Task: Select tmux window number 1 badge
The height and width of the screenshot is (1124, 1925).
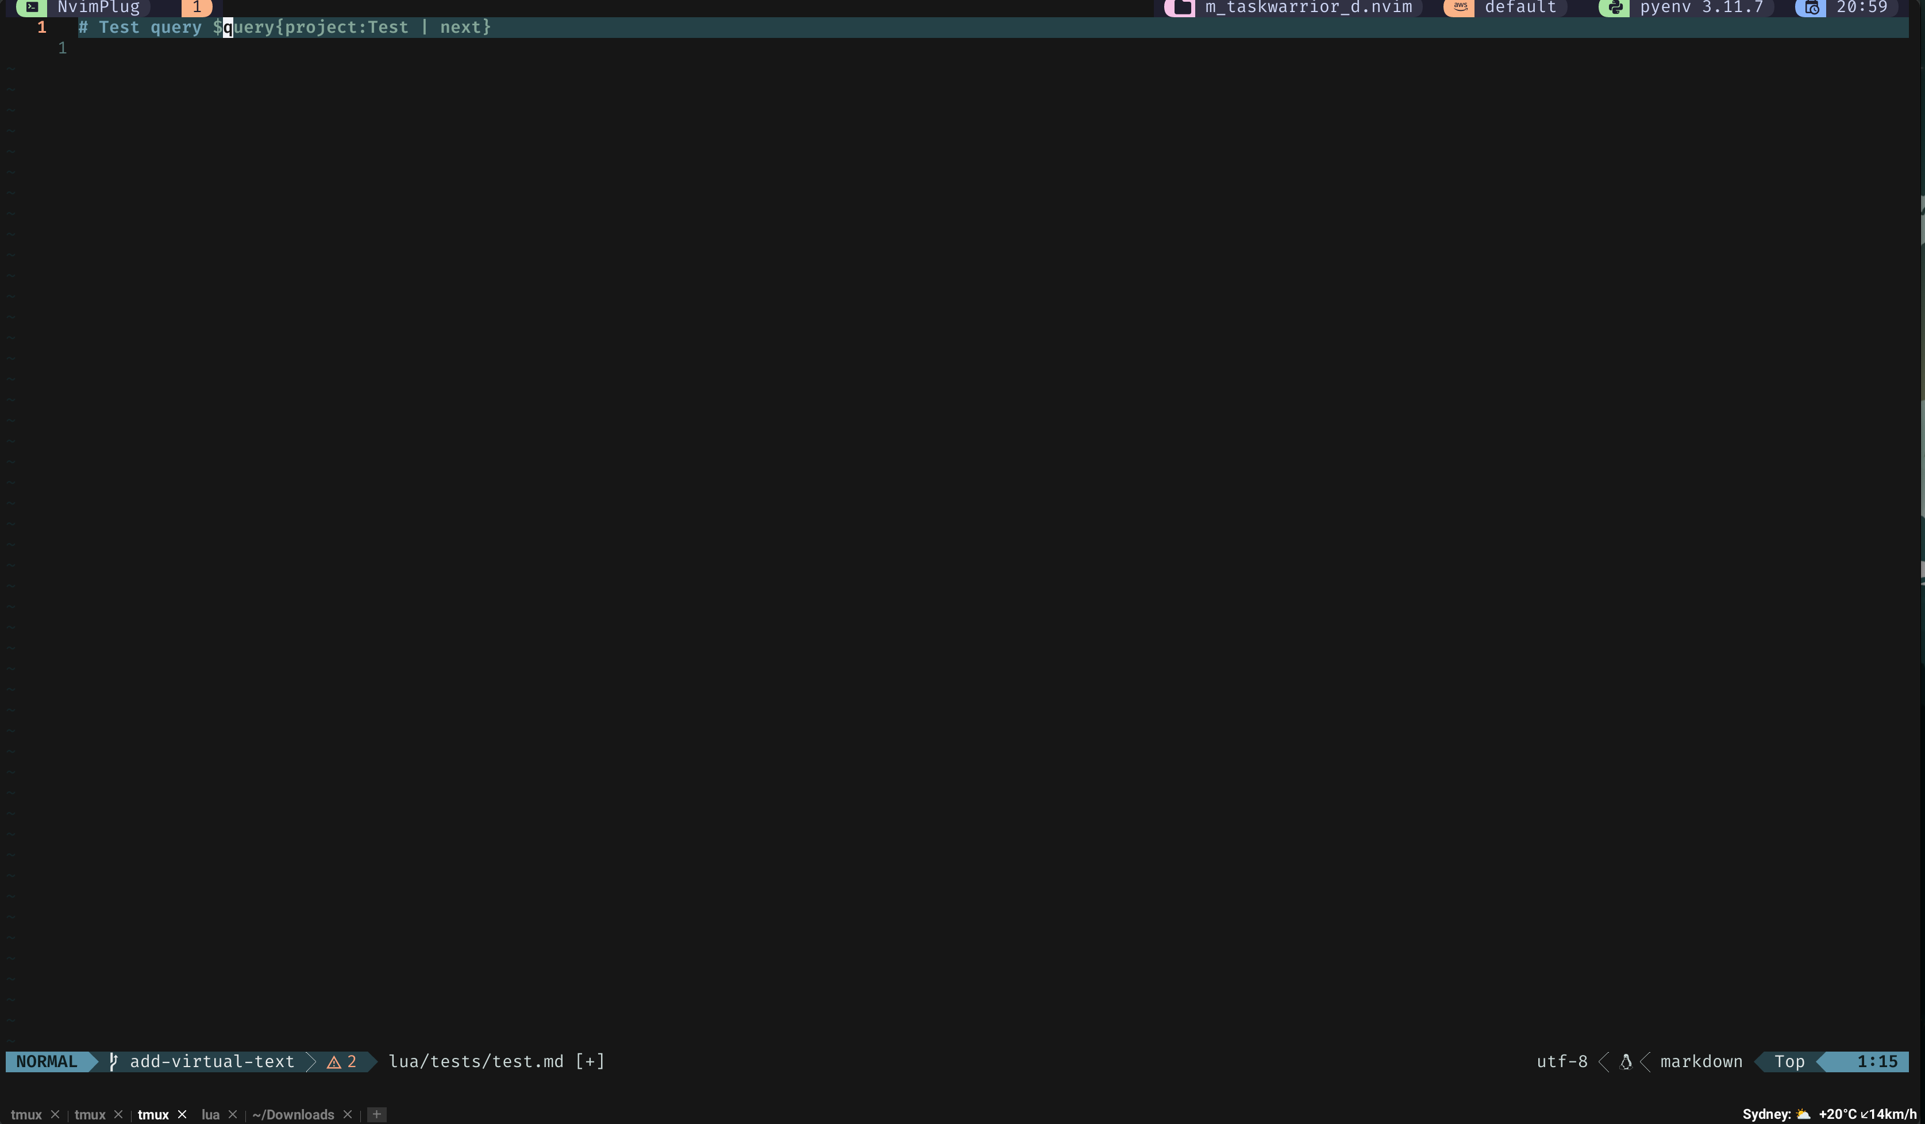Action: (x=197, y=7)
